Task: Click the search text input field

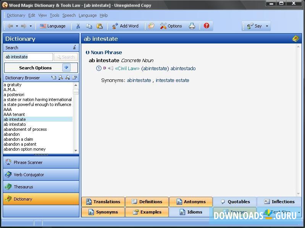Action: tap(29, 57)
